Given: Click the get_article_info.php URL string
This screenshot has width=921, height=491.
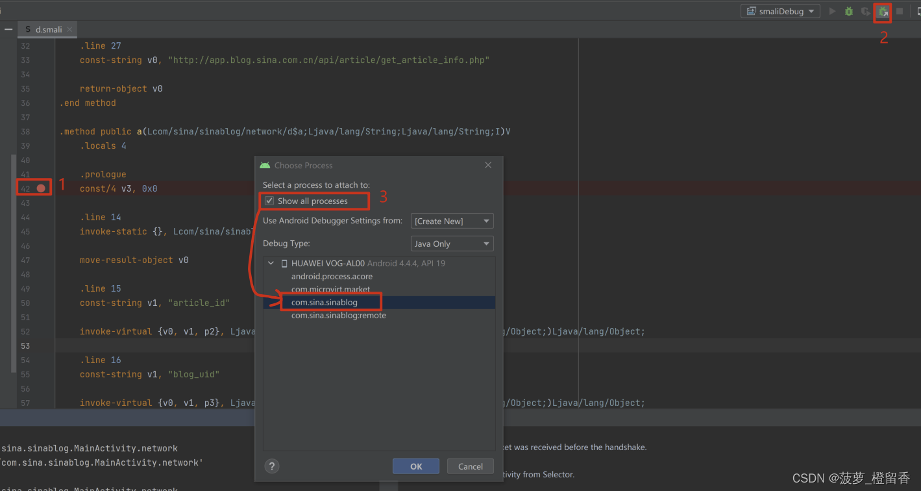Looking at the screenshot, I should tap(328, 60).
